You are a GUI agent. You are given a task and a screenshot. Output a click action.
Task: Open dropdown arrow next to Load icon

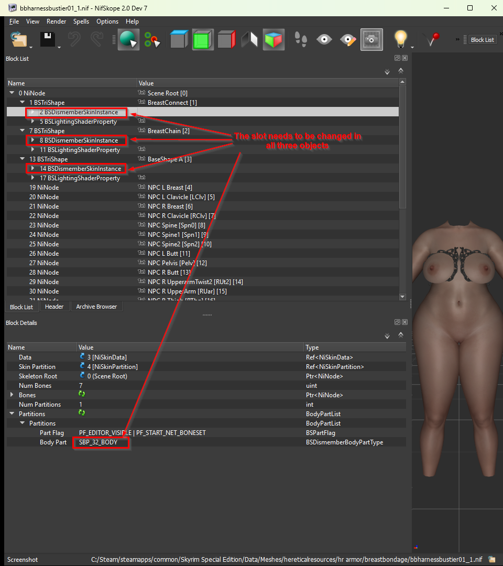[x=31, y=47]
